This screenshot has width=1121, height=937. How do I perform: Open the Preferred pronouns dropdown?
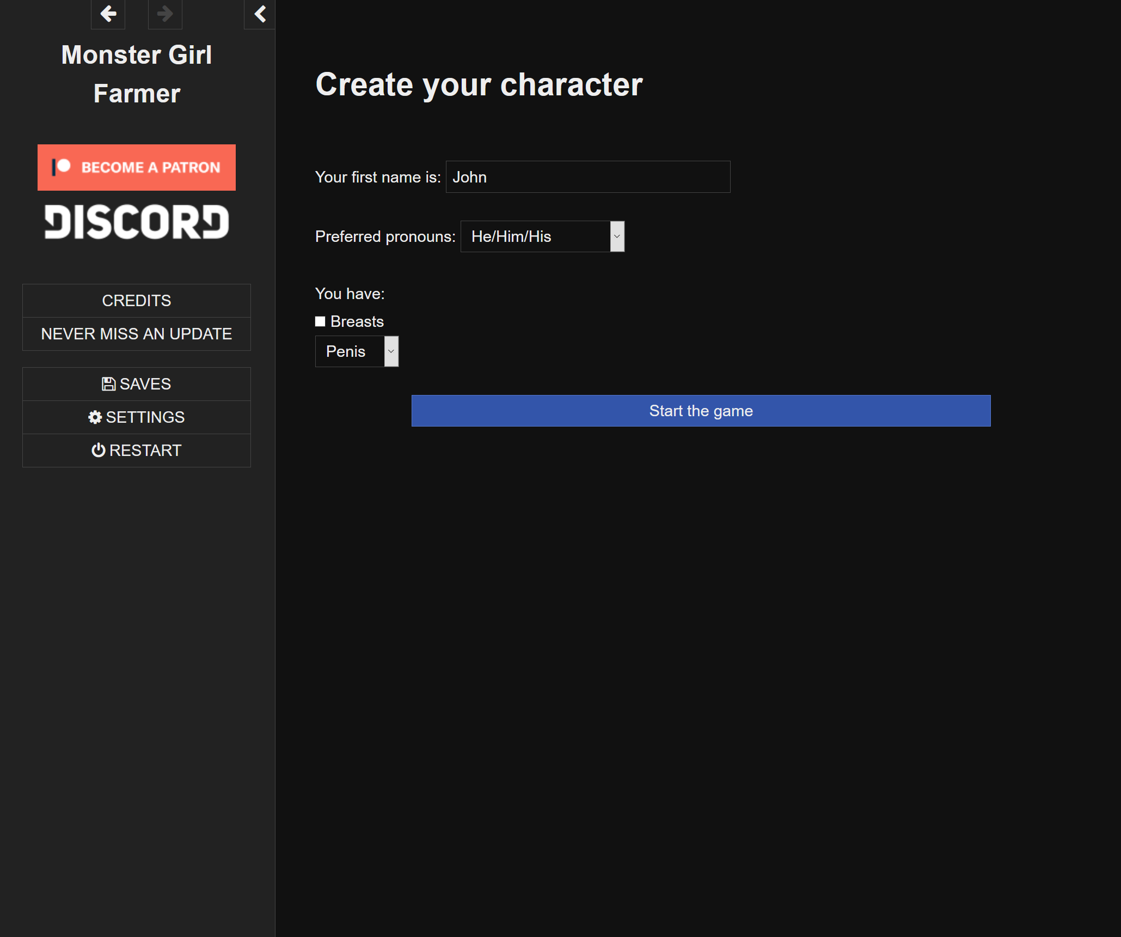pyautogui.click(x=542, y=236)
